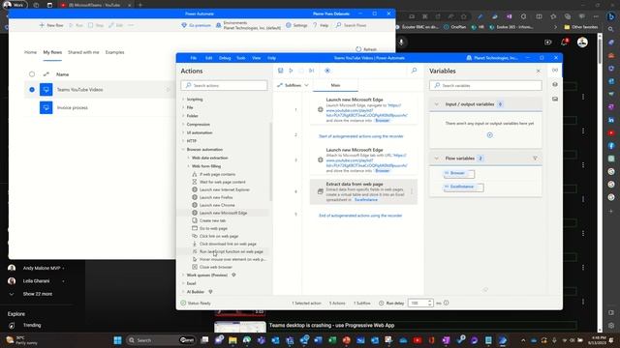Select 'Hover mouse over element' action

(x=232, y=259)
